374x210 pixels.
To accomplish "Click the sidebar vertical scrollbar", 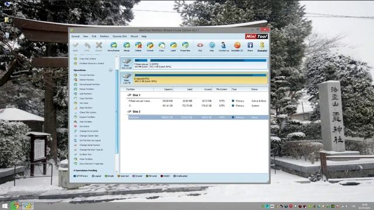I will 117,112.
